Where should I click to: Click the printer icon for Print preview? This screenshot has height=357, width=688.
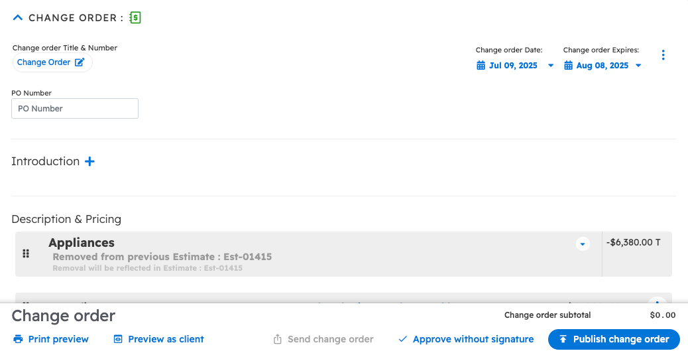pos(18,339)
